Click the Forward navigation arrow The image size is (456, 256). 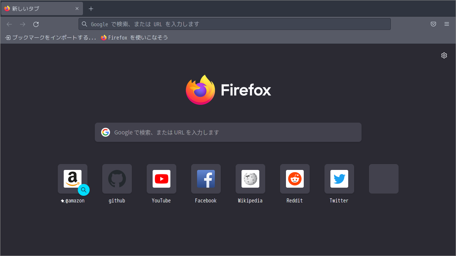[x=23, y=24]
